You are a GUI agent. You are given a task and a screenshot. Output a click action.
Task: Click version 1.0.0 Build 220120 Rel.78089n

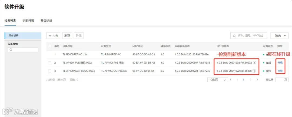(x=192, y=54)
